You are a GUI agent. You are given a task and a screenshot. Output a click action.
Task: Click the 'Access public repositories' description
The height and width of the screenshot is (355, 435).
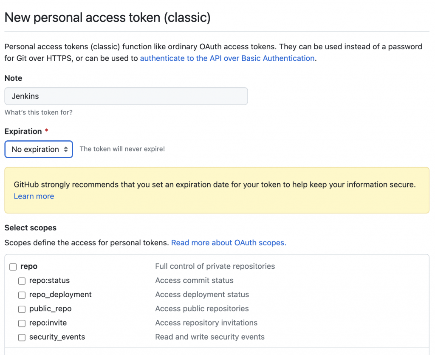202,309
